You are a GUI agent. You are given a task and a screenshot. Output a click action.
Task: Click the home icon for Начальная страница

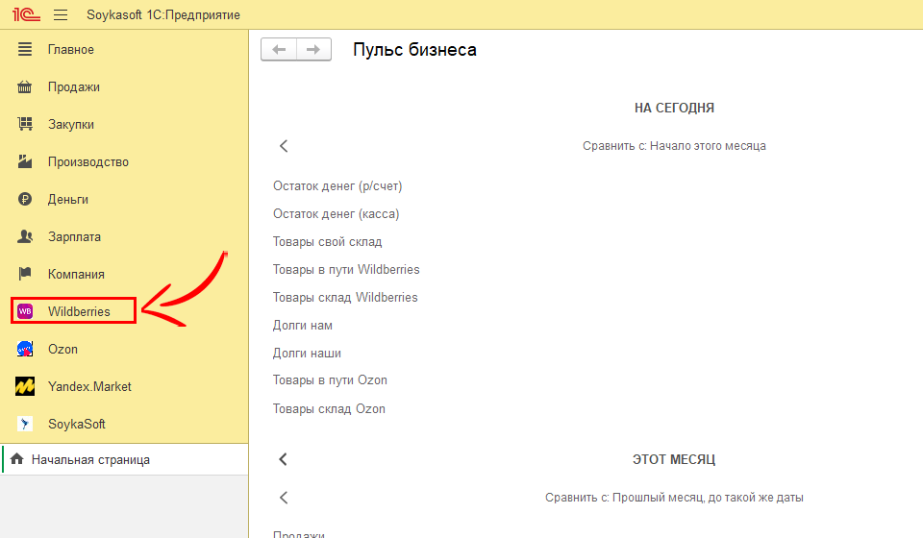click(16, 460)
